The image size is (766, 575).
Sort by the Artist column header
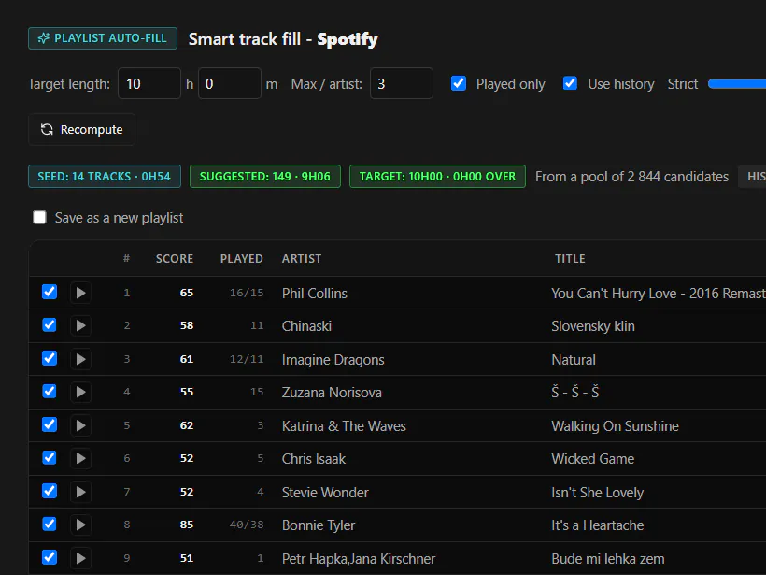pos(302,259)
